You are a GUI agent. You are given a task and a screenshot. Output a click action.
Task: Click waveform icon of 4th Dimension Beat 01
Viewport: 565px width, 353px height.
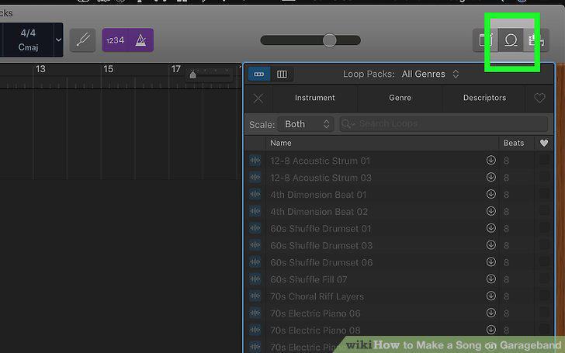[x=255, y=194]
